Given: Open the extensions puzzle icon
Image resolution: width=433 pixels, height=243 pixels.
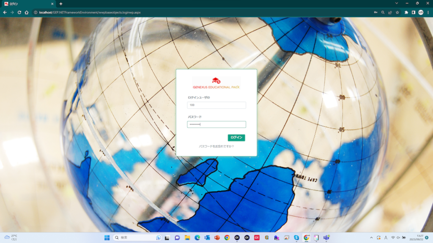Looking at the screenshot, I should click(x=406, y=12).
